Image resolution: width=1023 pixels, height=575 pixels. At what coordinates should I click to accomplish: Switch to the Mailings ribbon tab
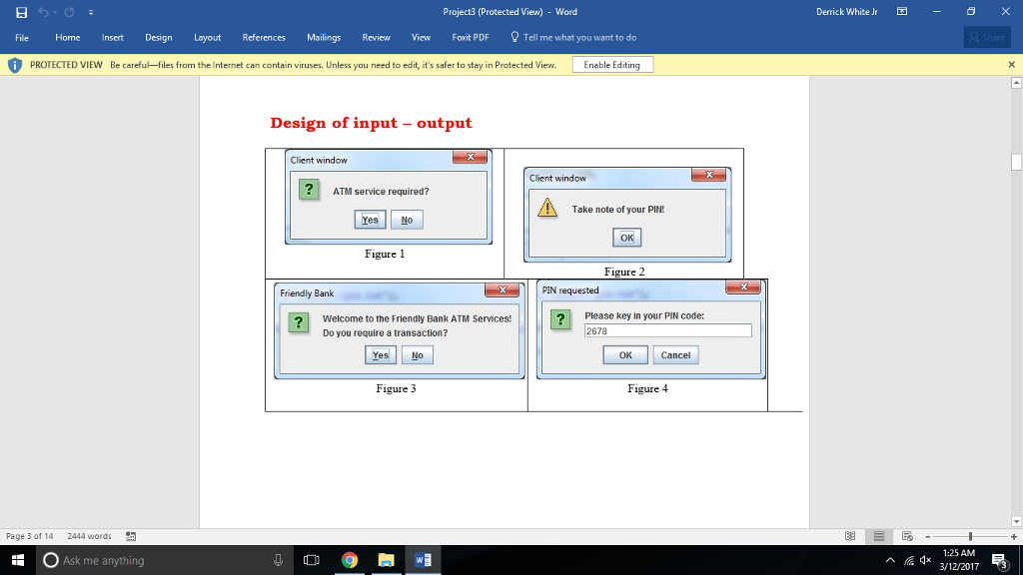[324, 36]
